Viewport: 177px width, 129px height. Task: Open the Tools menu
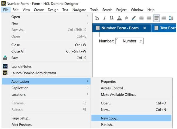pos(94,10)
